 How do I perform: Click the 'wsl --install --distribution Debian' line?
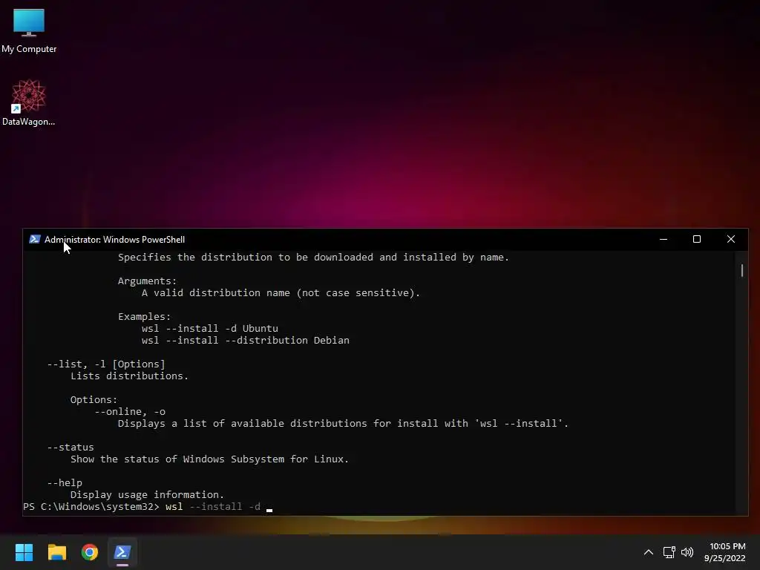[245, 340]
